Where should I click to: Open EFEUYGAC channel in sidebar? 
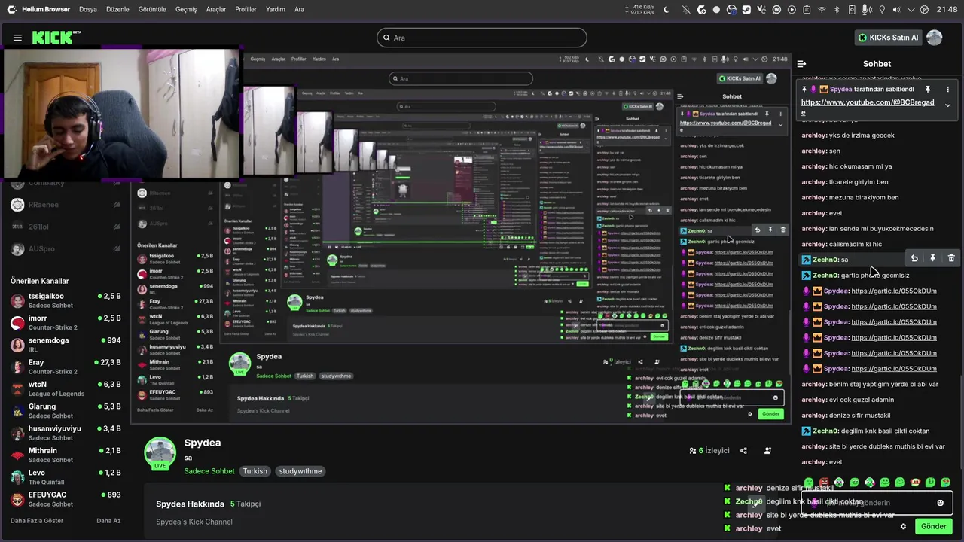66,499
